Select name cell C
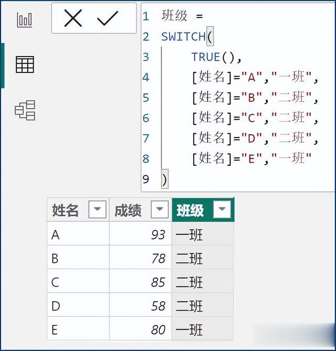Viewport: 336px width, 351px height. (x=78, y=282)
